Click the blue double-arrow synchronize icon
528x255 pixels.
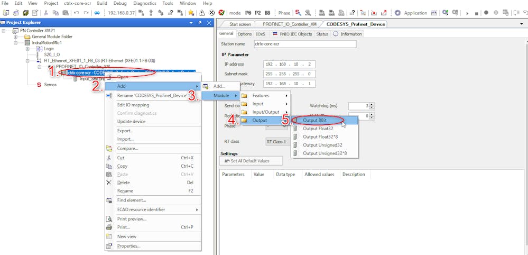(97, 13)
